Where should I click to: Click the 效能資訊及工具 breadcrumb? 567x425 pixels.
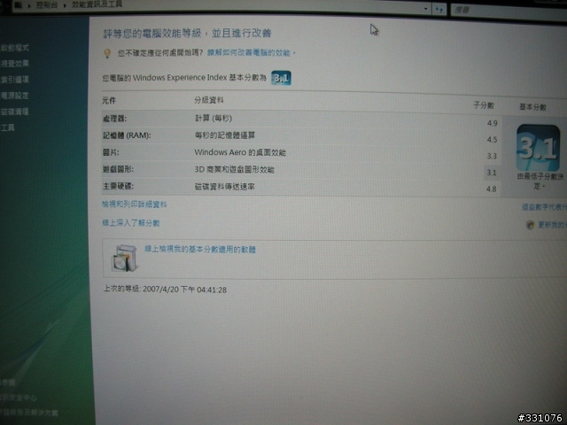pyautogui.click(x=97, y=4)
